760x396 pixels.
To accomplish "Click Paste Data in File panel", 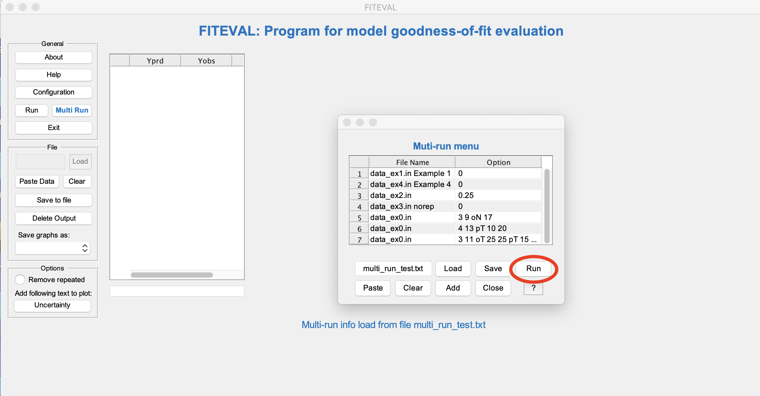I will (x=37, y=181).
